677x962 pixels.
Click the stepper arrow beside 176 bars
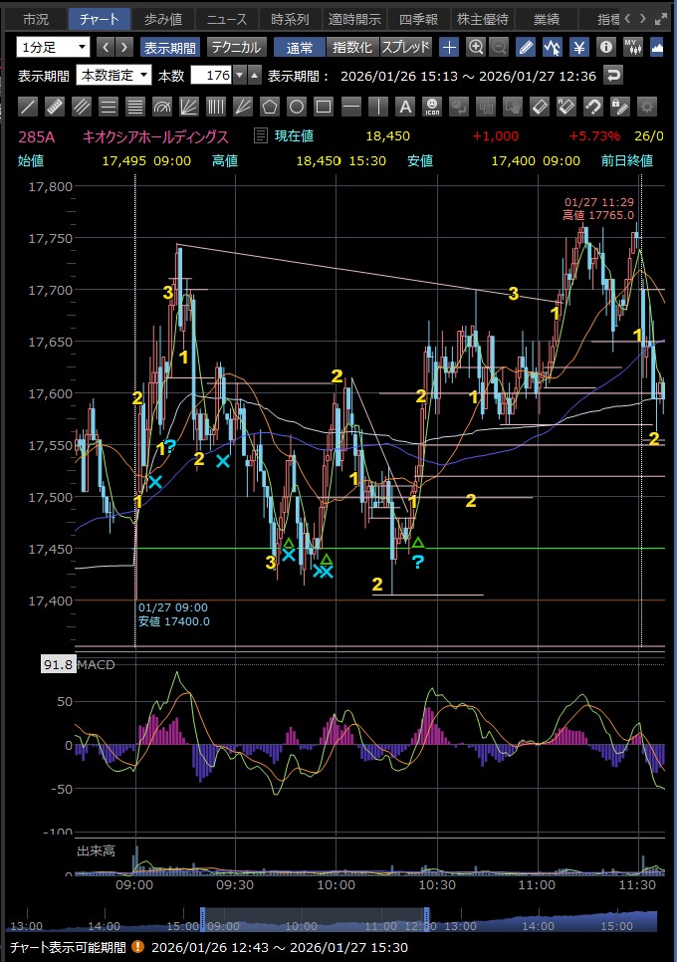[x=254, y=76]
